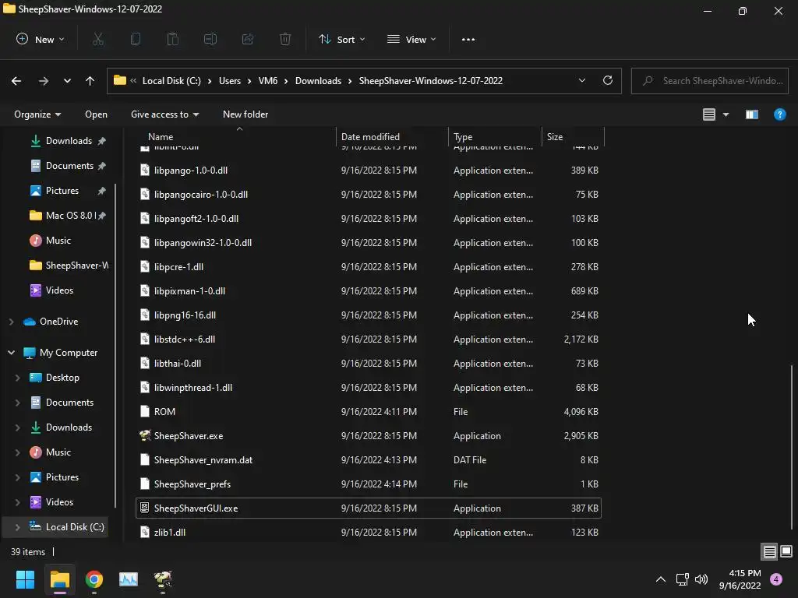
Task: Expand the address bar history dropdown
Action: click(x=581, y=80)
